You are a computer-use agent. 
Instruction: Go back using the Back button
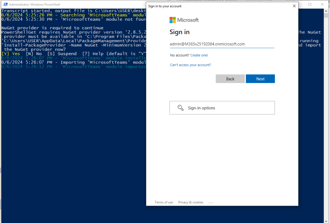click(x=230, y=79)
